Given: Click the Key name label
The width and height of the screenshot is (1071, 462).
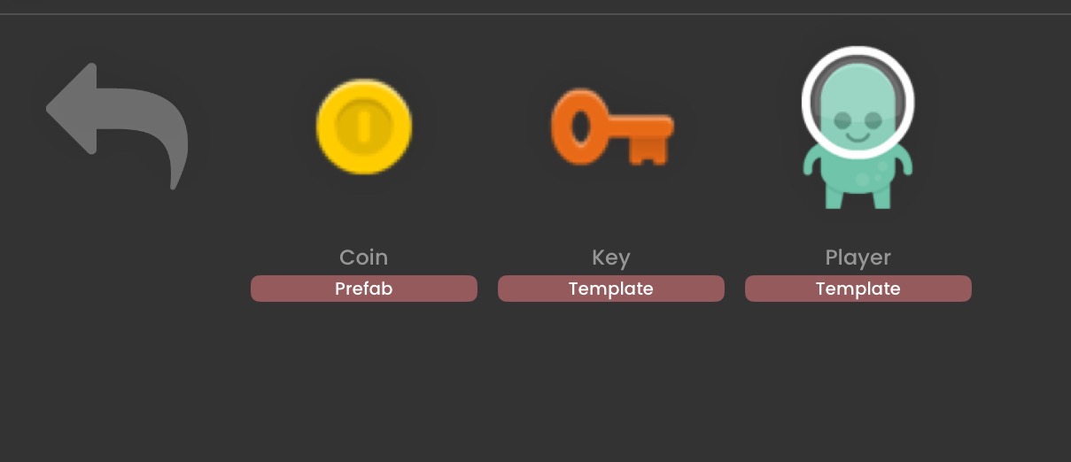Looking at the screenshot, I should click(x=611, y=258).
